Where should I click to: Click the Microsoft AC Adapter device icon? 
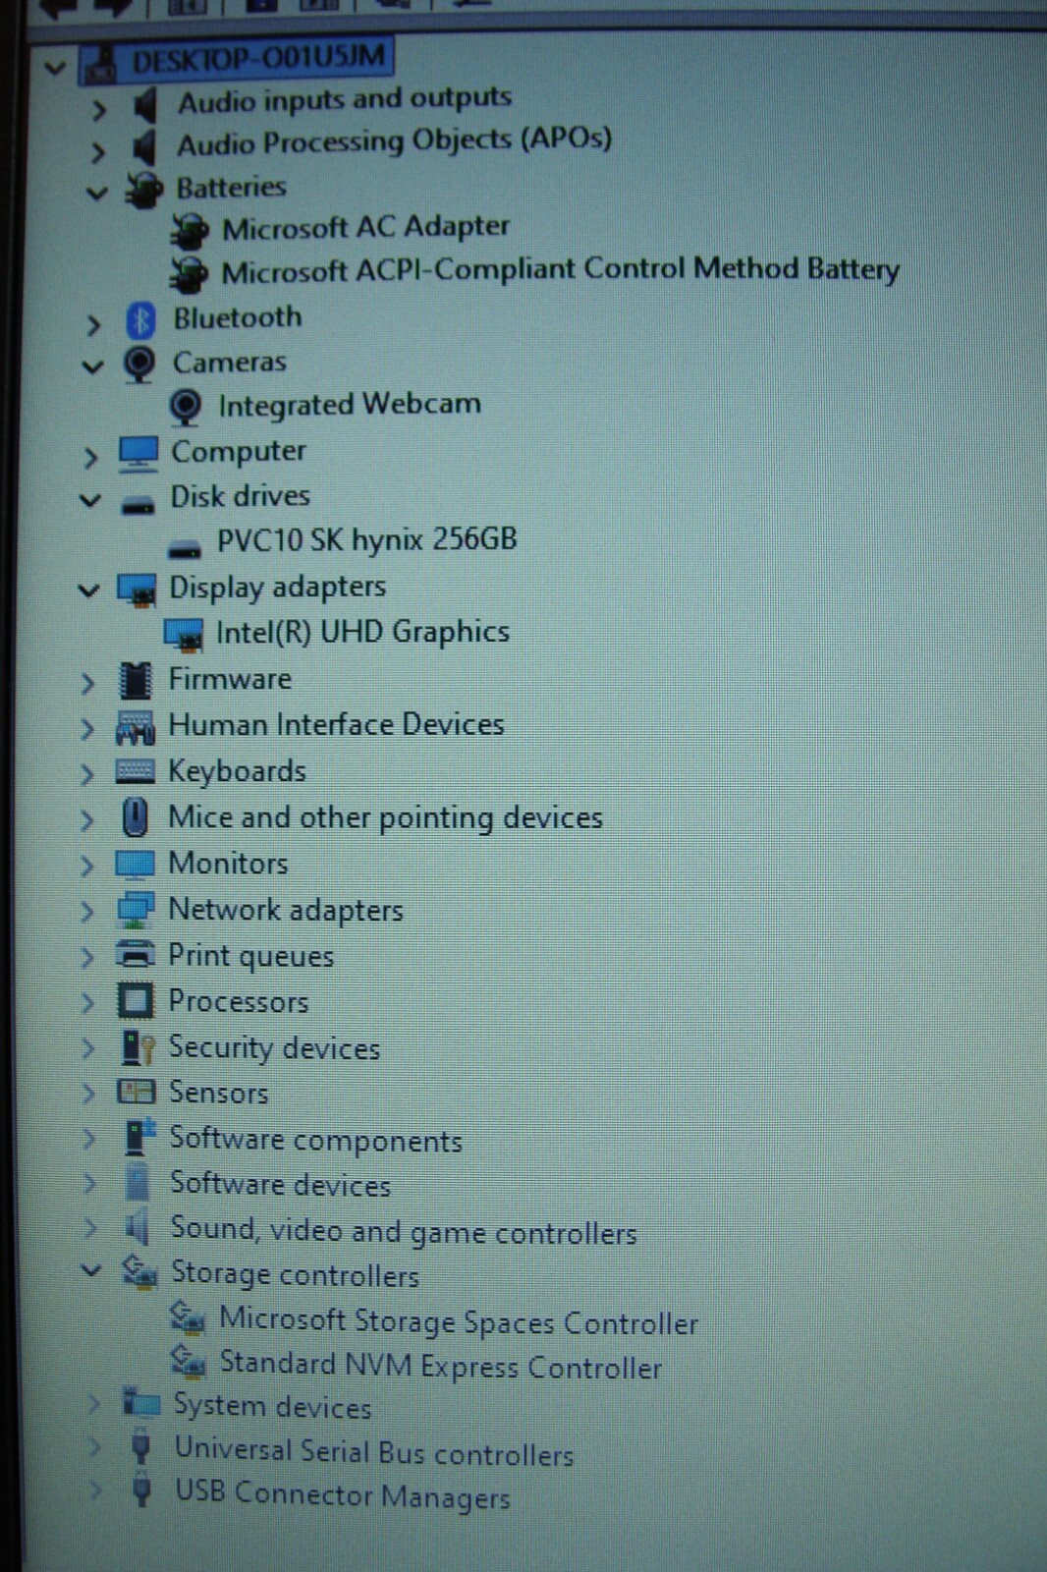point(189,232)
